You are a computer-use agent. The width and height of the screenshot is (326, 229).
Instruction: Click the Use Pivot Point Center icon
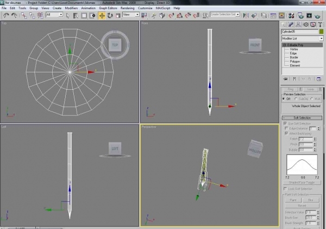(144, 15)
